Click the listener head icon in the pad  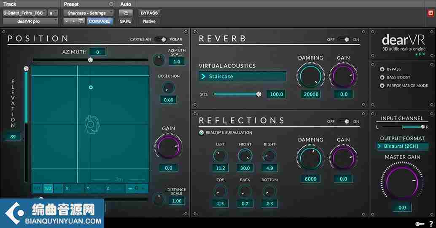(92, 124)
